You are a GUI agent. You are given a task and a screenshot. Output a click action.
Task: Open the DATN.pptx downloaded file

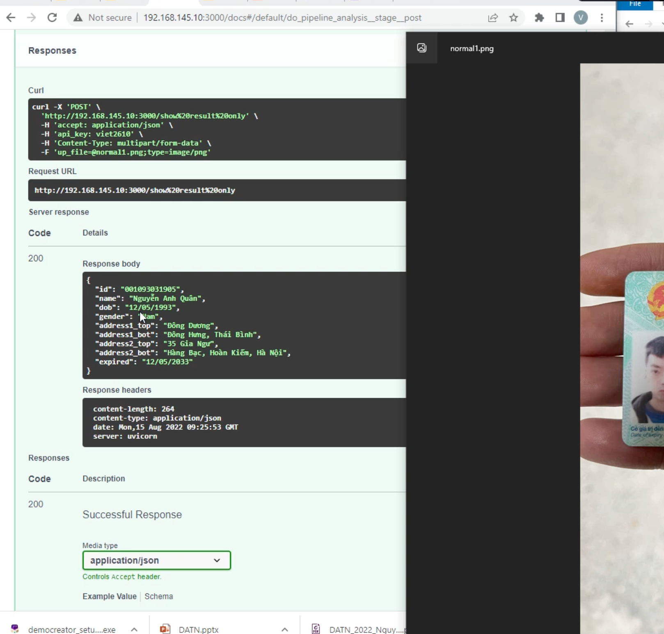199,629
